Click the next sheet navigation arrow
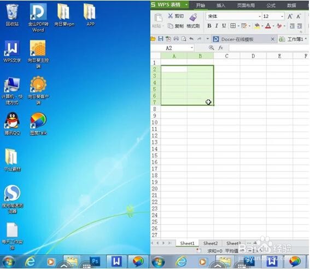The height and width of the screenshot is (269, 310). 163,243
